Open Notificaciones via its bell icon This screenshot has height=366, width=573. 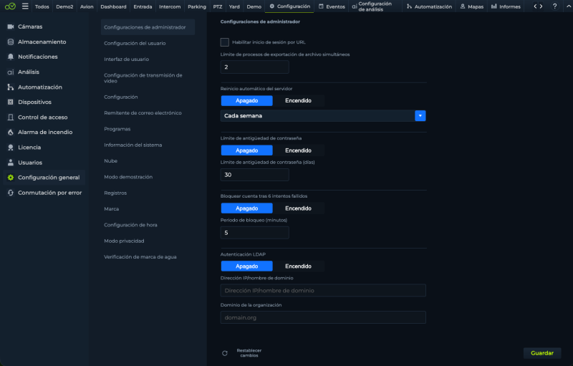click(11, 57)
